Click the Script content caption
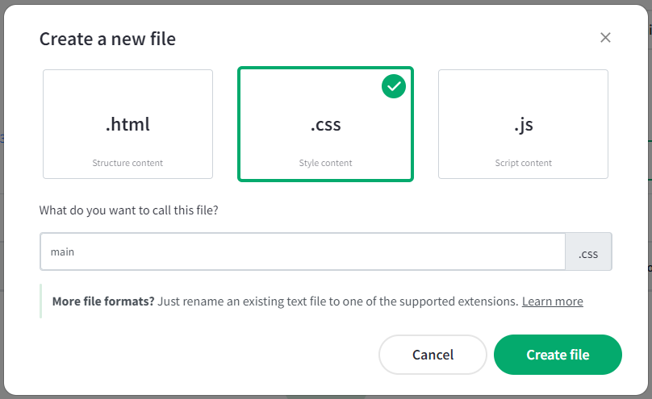The height and width of the screenshot is (399, 652). [x=523, y=163]
